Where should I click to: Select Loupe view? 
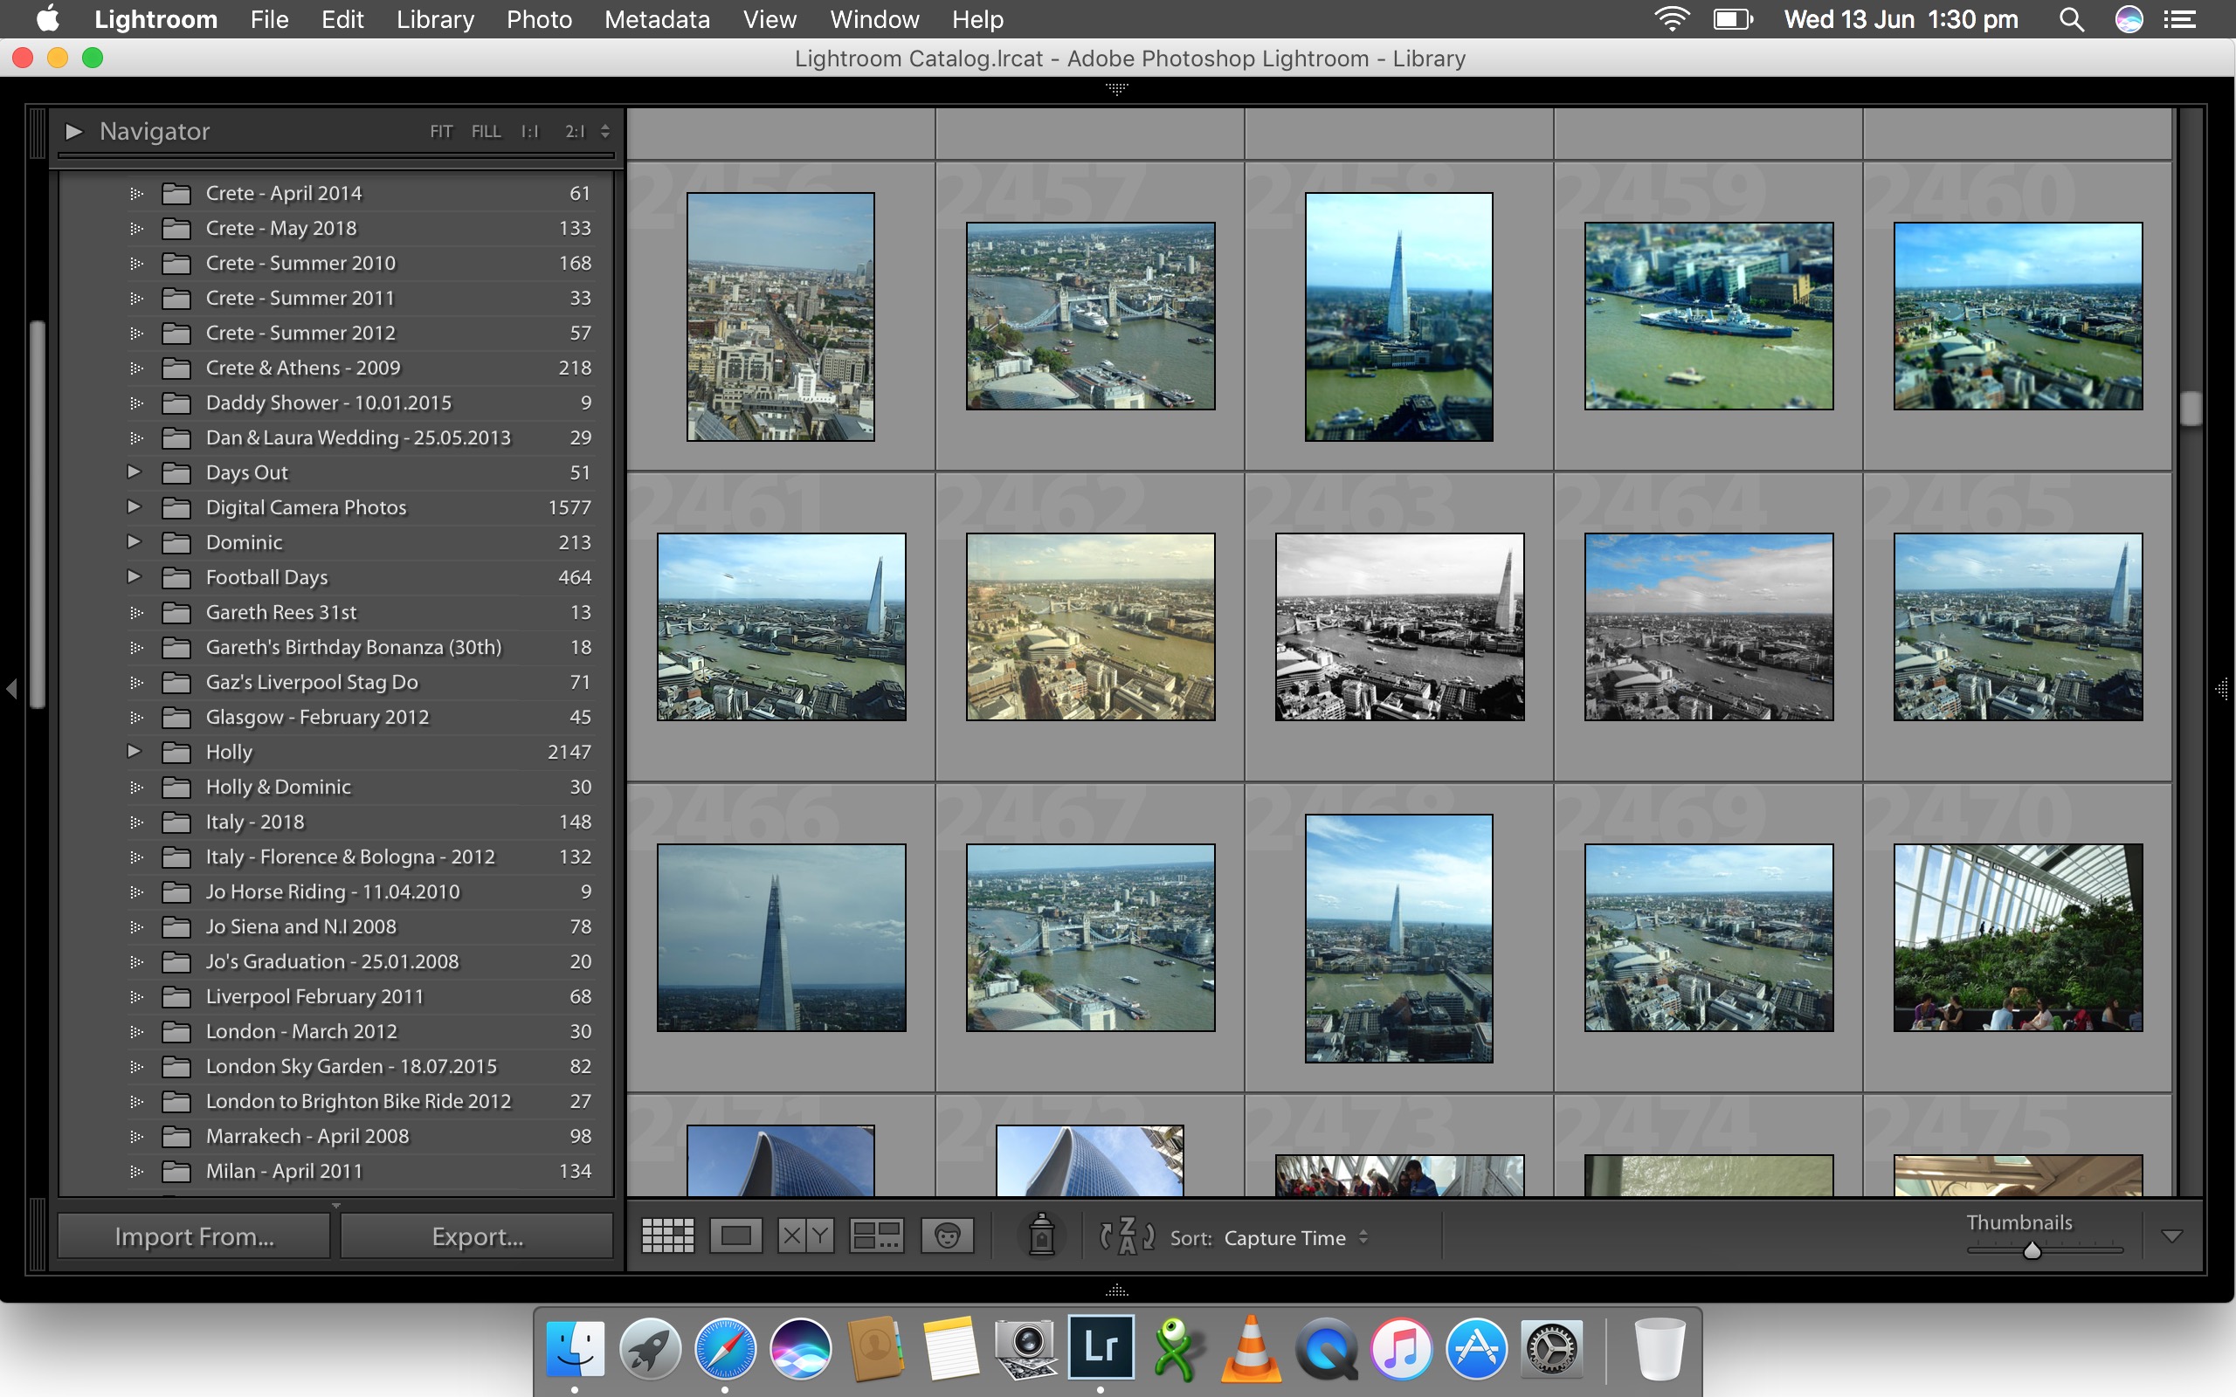(x=735, y=1235)
